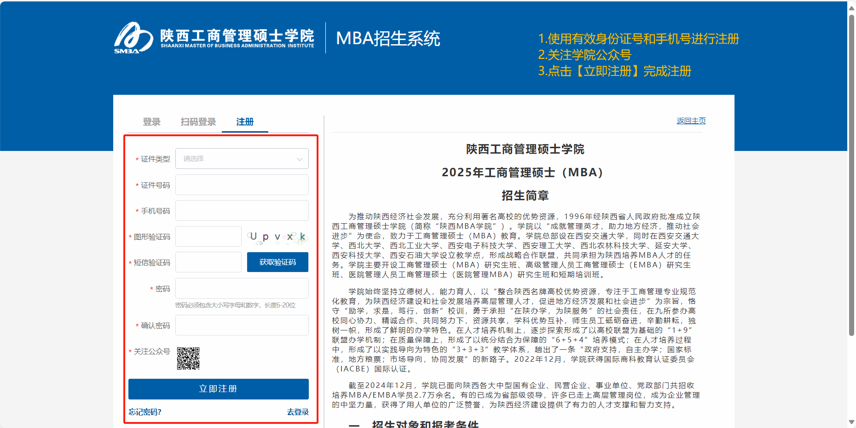Viewport: 856px width, 428px height.
Task: Click the 密码 input field
Action: 242,289
